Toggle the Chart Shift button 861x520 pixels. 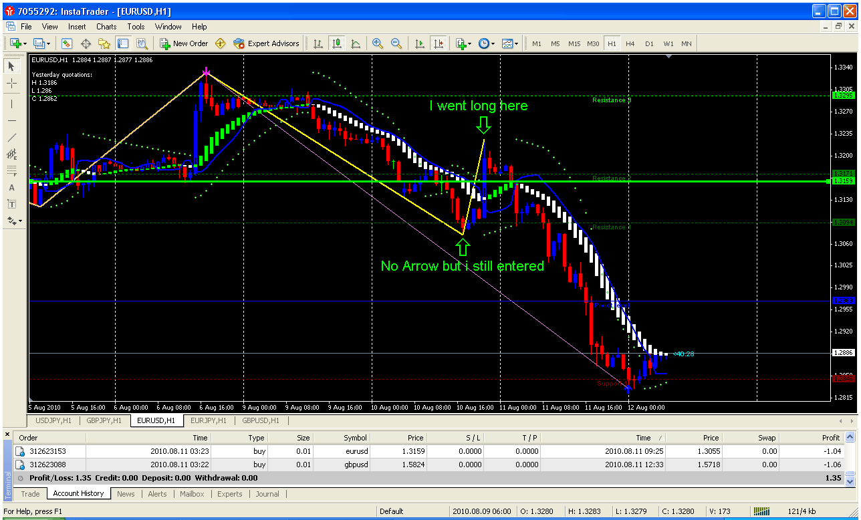(439, 43)
